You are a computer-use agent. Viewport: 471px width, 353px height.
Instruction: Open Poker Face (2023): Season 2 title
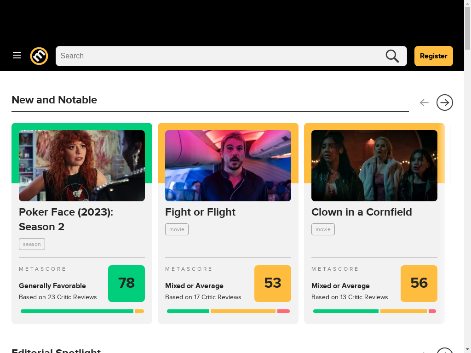pyautogui.click(x=66, y=219)
